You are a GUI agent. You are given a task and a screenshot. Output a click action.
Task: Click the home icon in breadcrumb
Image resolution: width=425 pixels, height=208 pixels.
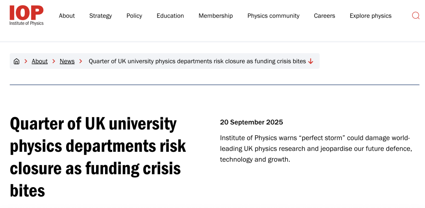[x=17, y=61]
